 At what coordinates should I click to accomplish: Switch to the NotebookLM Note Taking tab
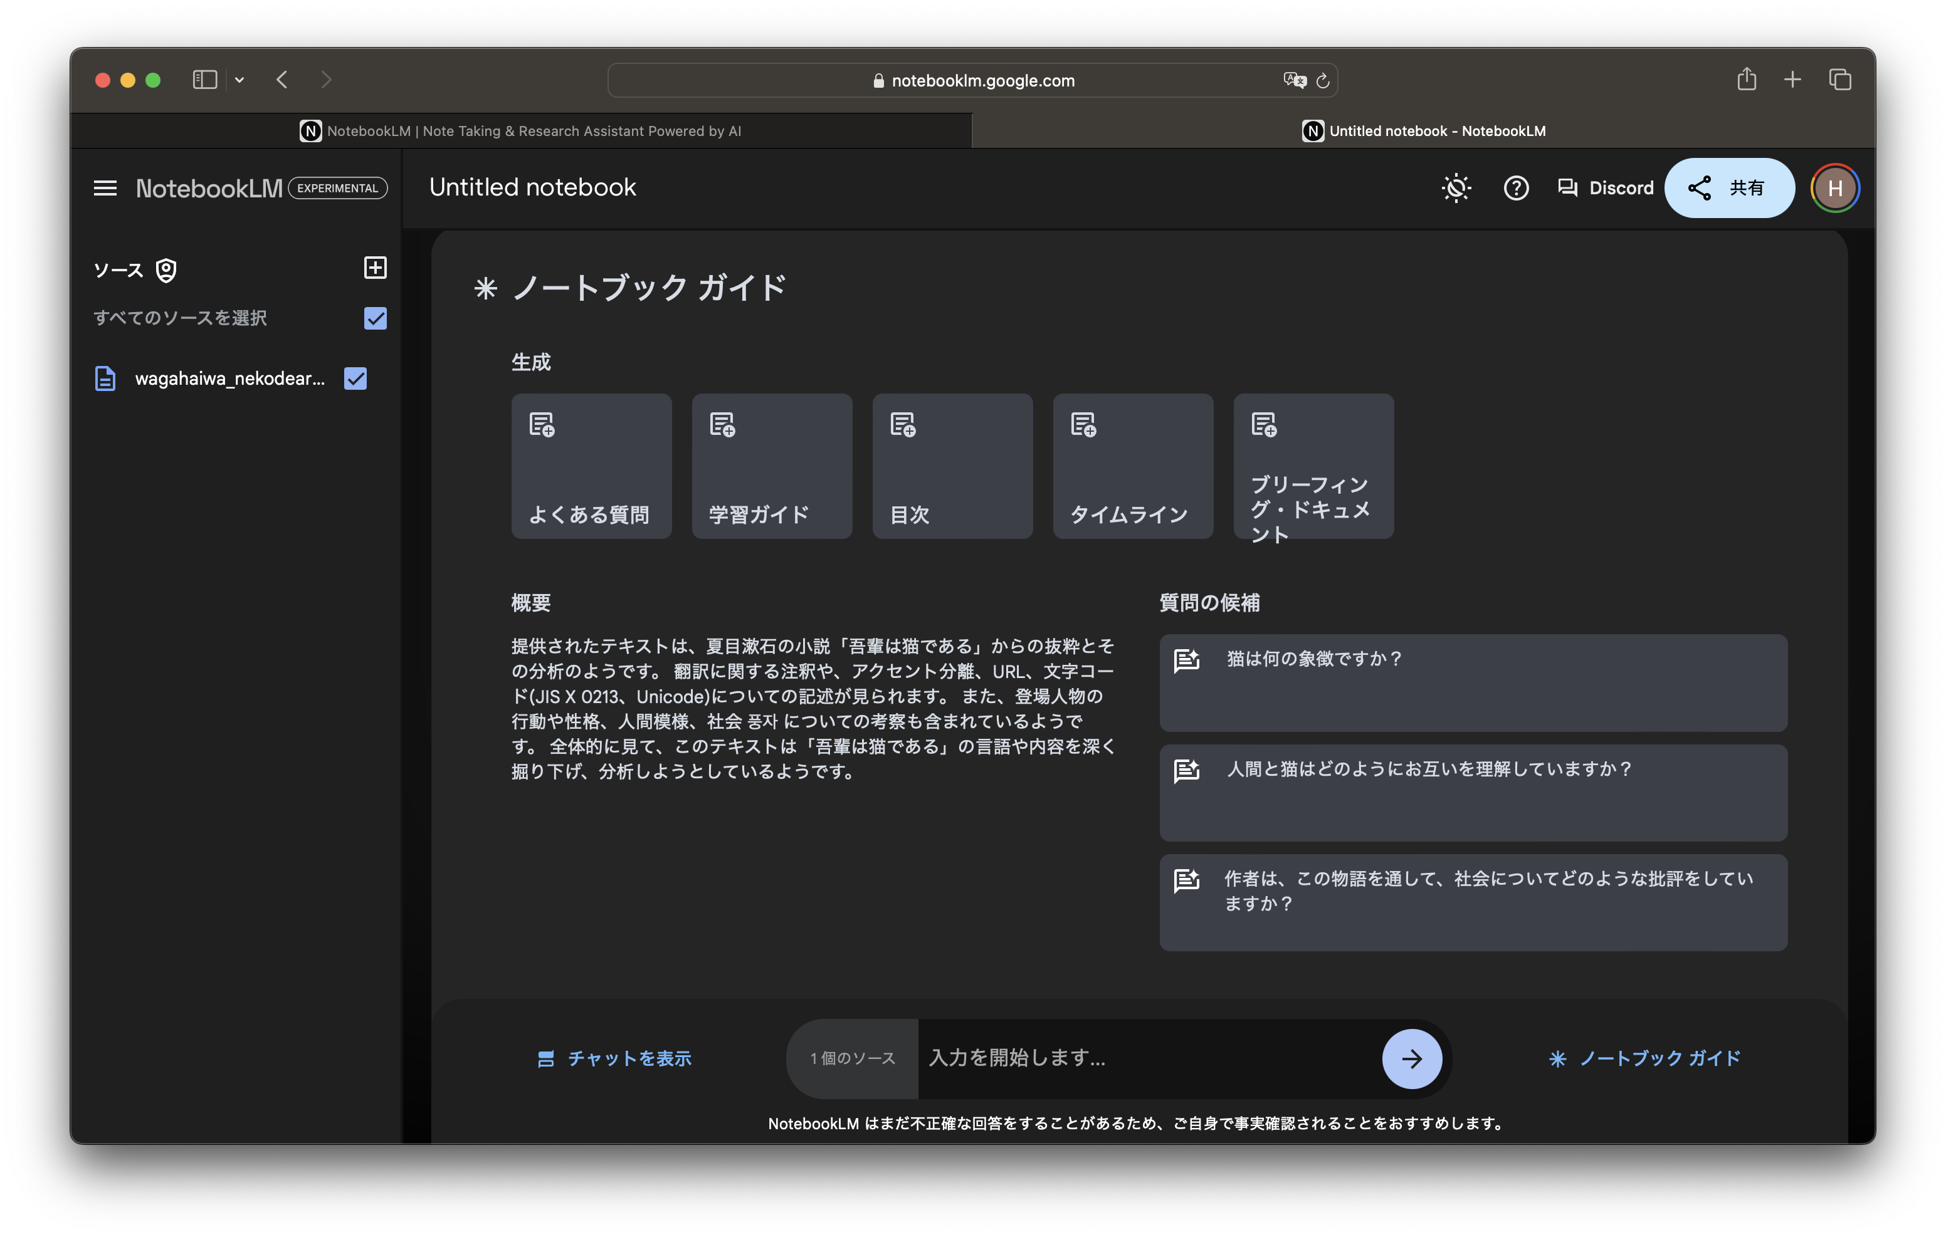point(521,131)
